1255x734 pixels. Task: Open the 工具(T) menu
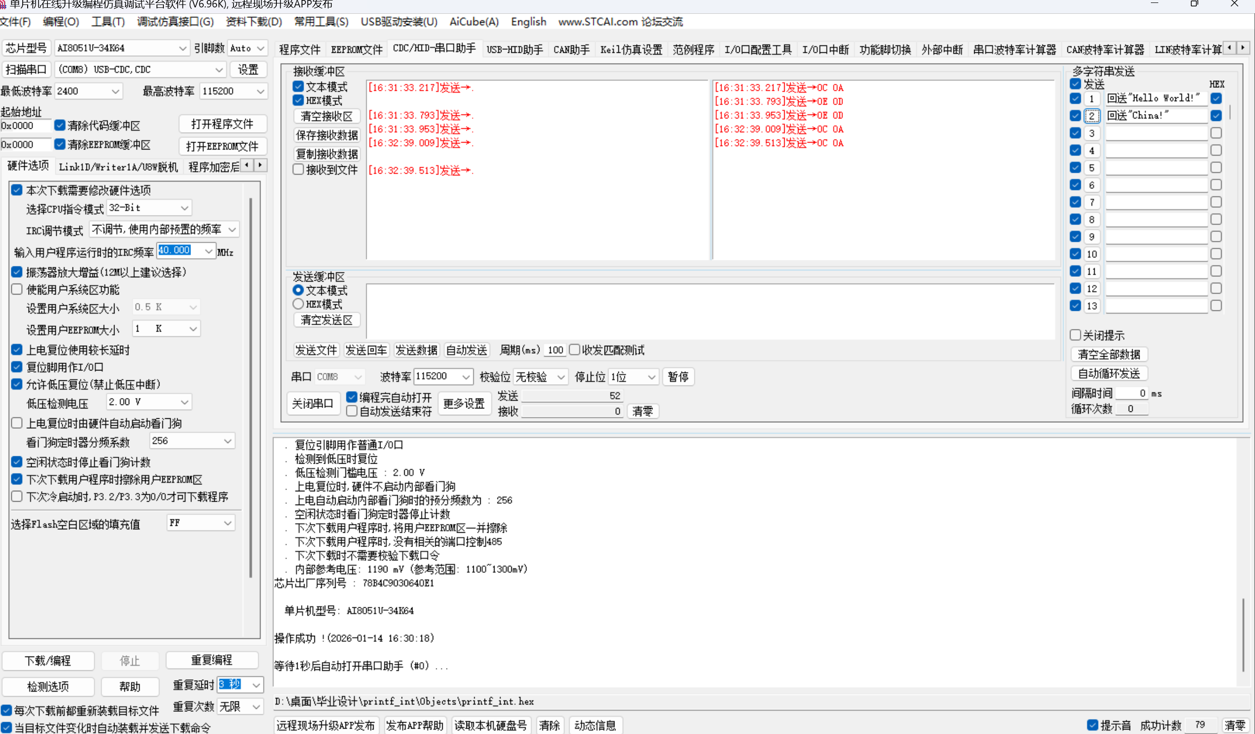click(x=108, y=22)
